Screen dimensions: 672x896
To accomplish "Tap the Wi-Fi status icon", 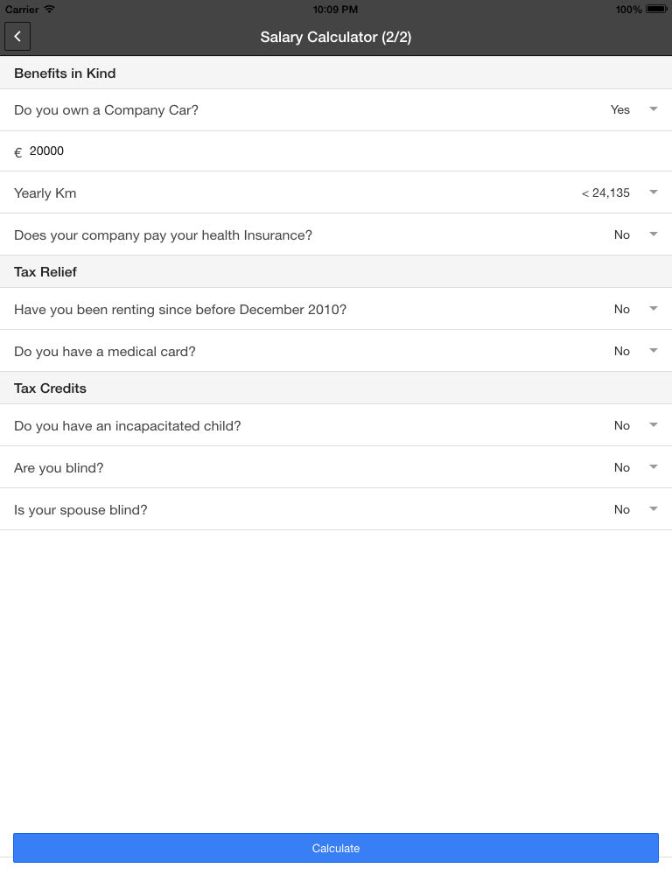I will click(49, 9).
